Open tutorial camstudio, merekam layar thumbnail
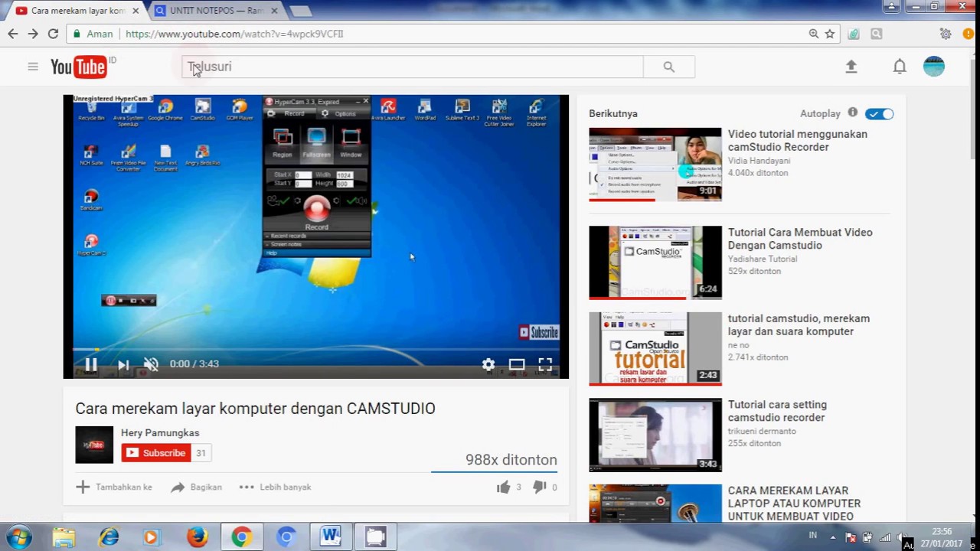Screen dimensions: 980x551 click(x=655, y=349)
